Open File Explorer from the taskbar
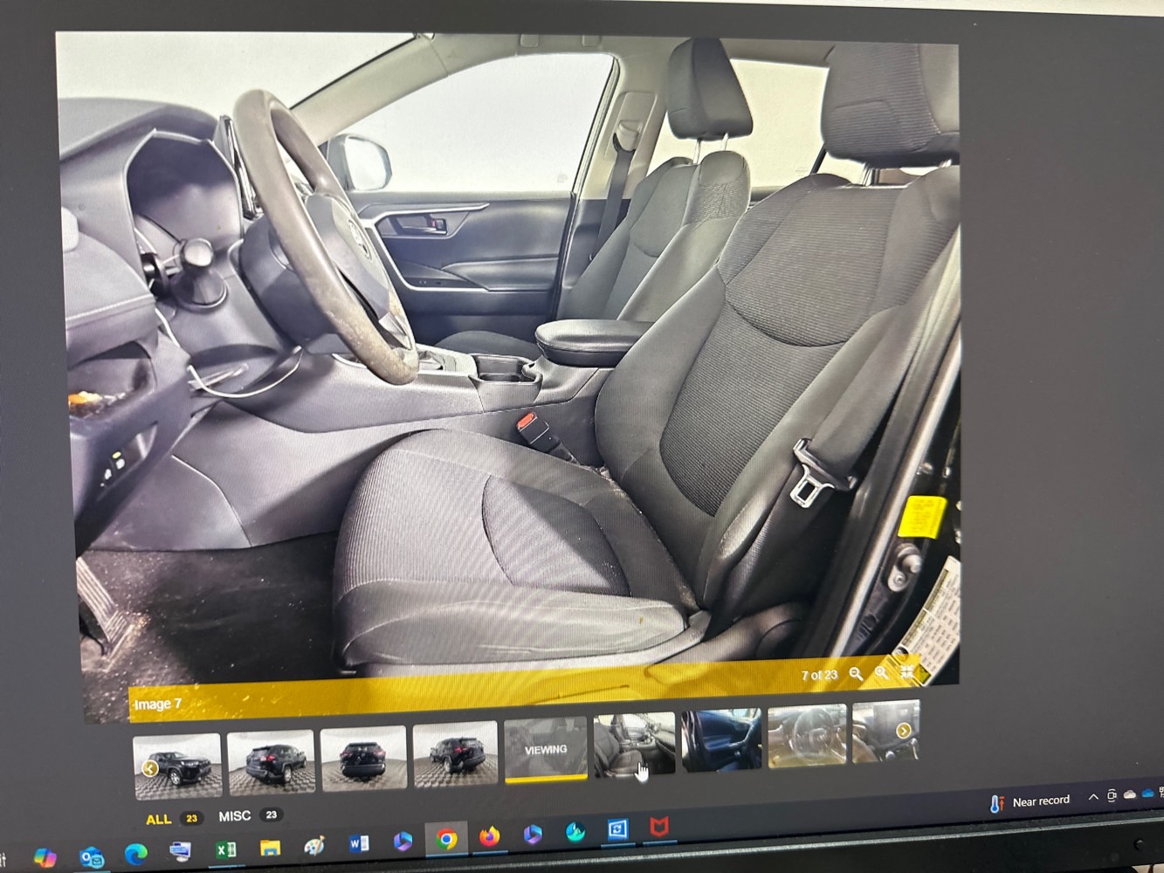 point(270,848)
